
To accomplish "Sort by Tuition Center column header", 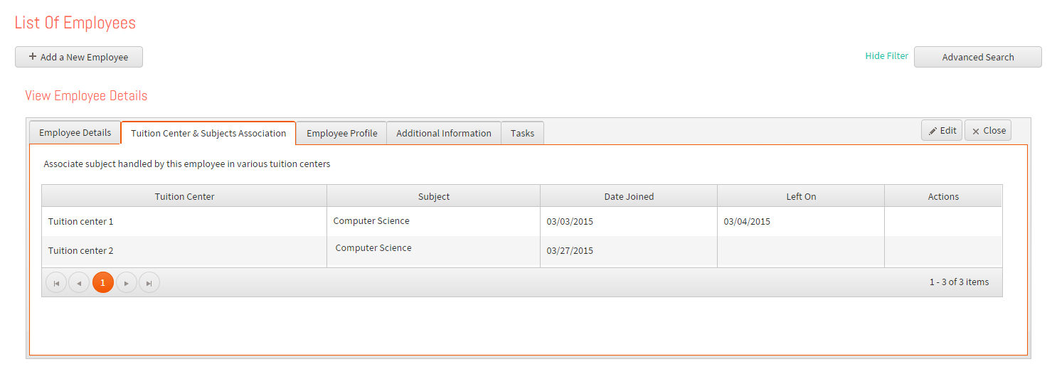I will click(x=184, y=196).
